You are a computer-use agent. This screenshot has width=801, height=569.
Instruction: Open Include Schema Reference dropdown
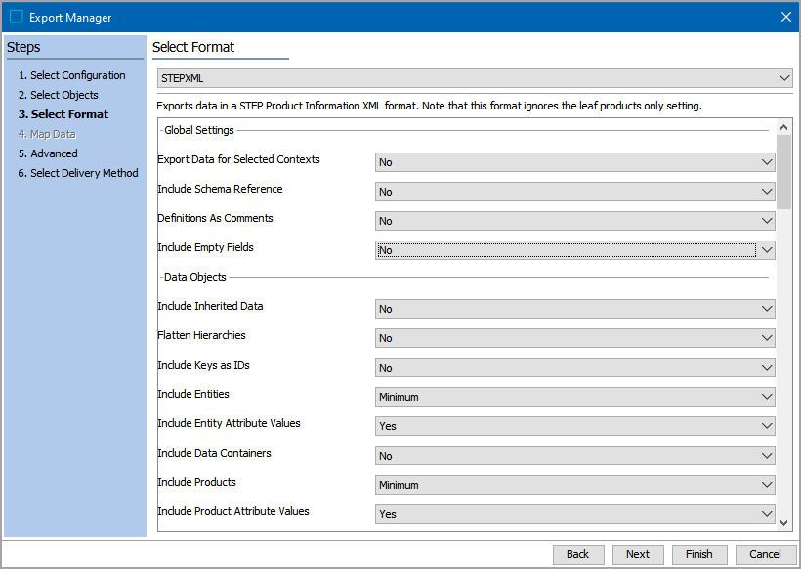[x=574, y=192]
